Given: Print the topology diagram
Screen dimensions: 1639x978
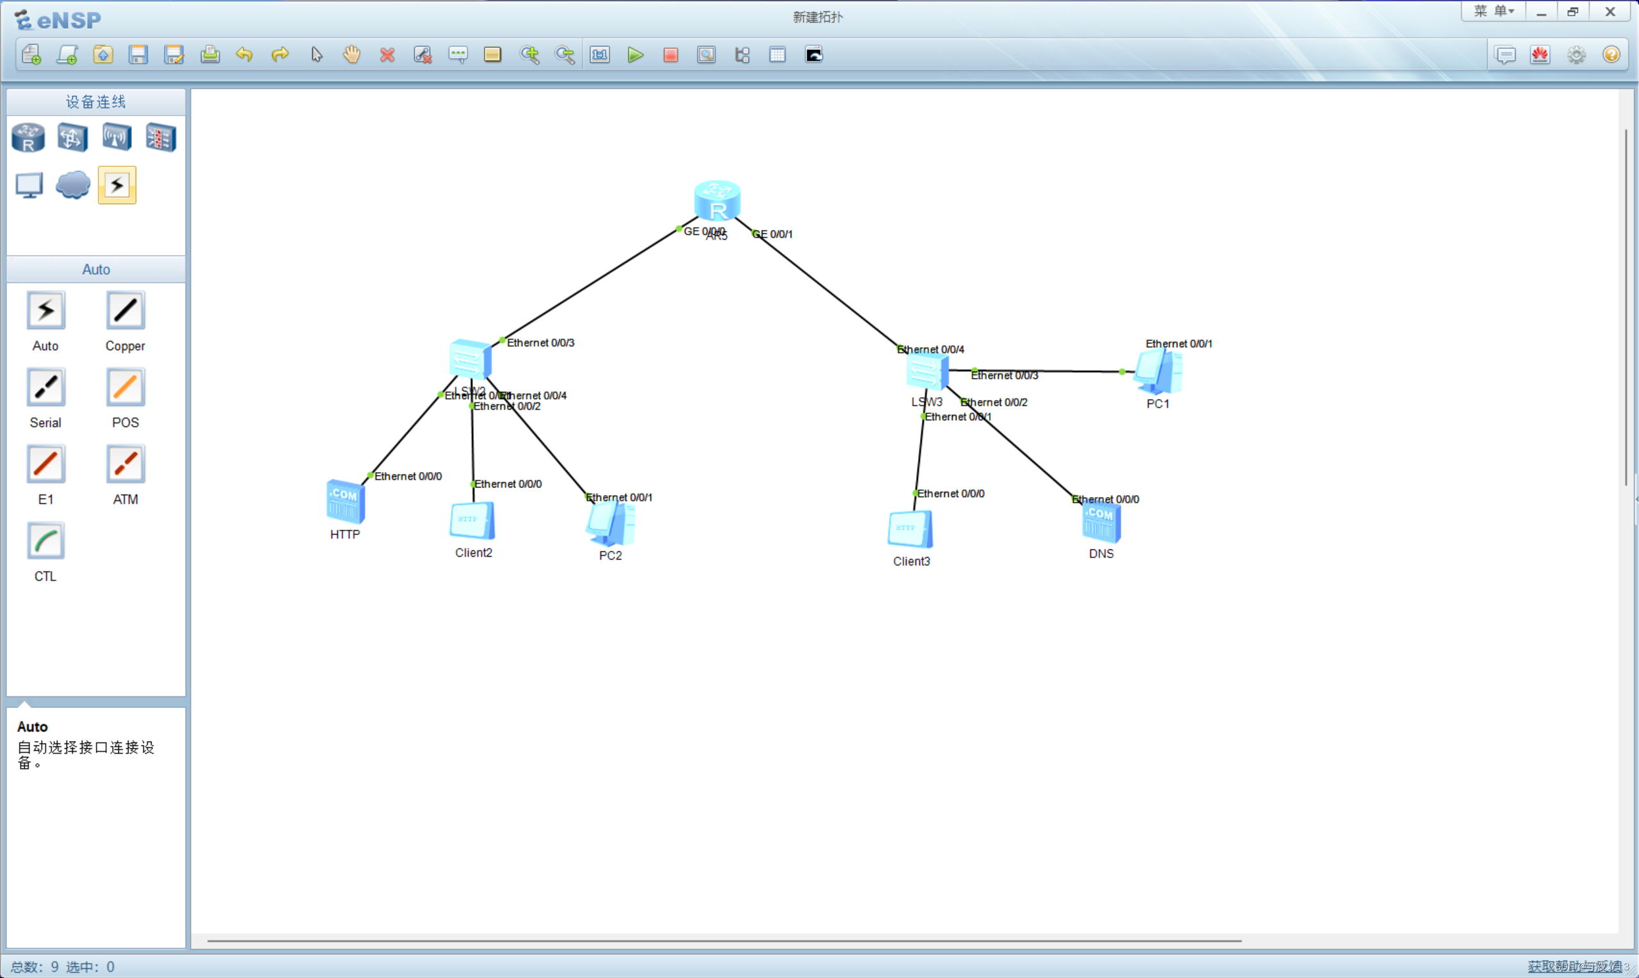Looking at the screenshot, I should [210, 54].
